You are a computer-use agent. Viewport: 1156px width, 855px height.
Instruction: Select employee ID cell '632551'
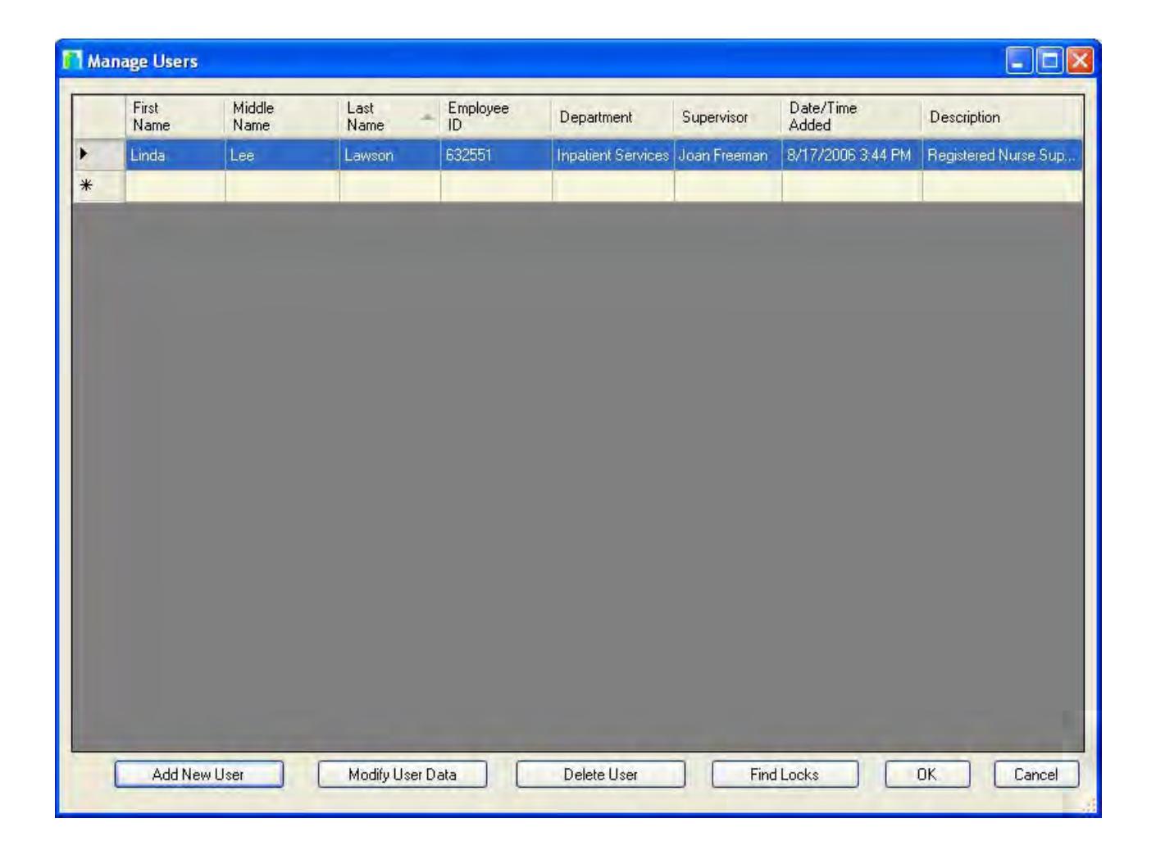tap(496, 155)
